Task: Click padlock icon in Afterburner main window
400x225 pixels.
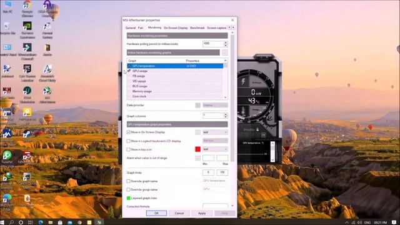Action: click(x=257, y=129)
